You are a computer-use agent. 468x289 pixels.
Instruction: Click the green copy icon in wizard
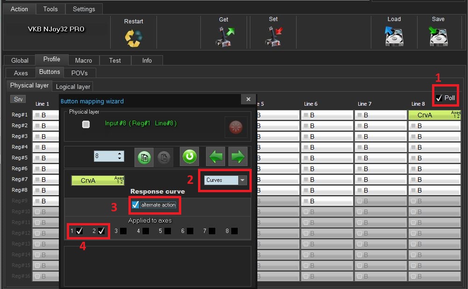click(144, 157)
